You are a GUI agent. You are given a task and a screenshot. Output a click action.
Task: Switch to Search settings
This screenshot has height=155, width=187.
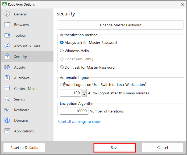click(x=27, y=99)
